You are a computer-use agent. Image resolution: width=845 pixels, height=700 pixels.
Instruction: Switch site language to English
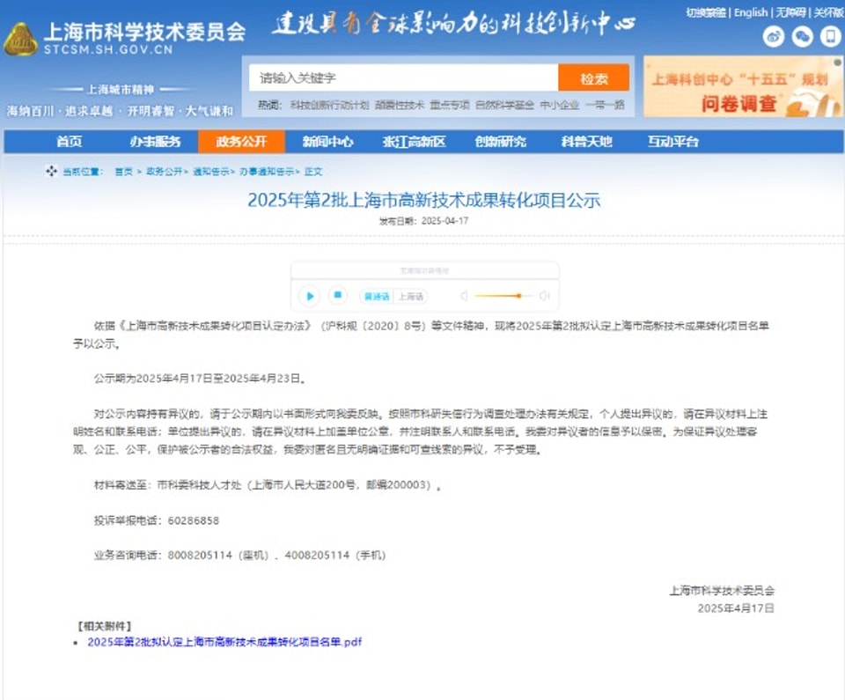tap(751, 12)
